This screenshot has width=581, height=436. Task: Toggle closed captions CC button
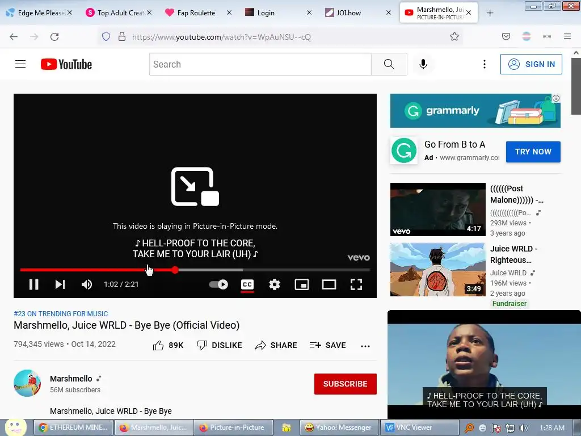247,284
